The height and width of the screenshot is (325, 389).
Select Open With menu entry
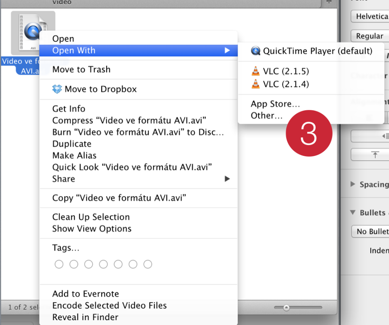click(x=138, y=50)
